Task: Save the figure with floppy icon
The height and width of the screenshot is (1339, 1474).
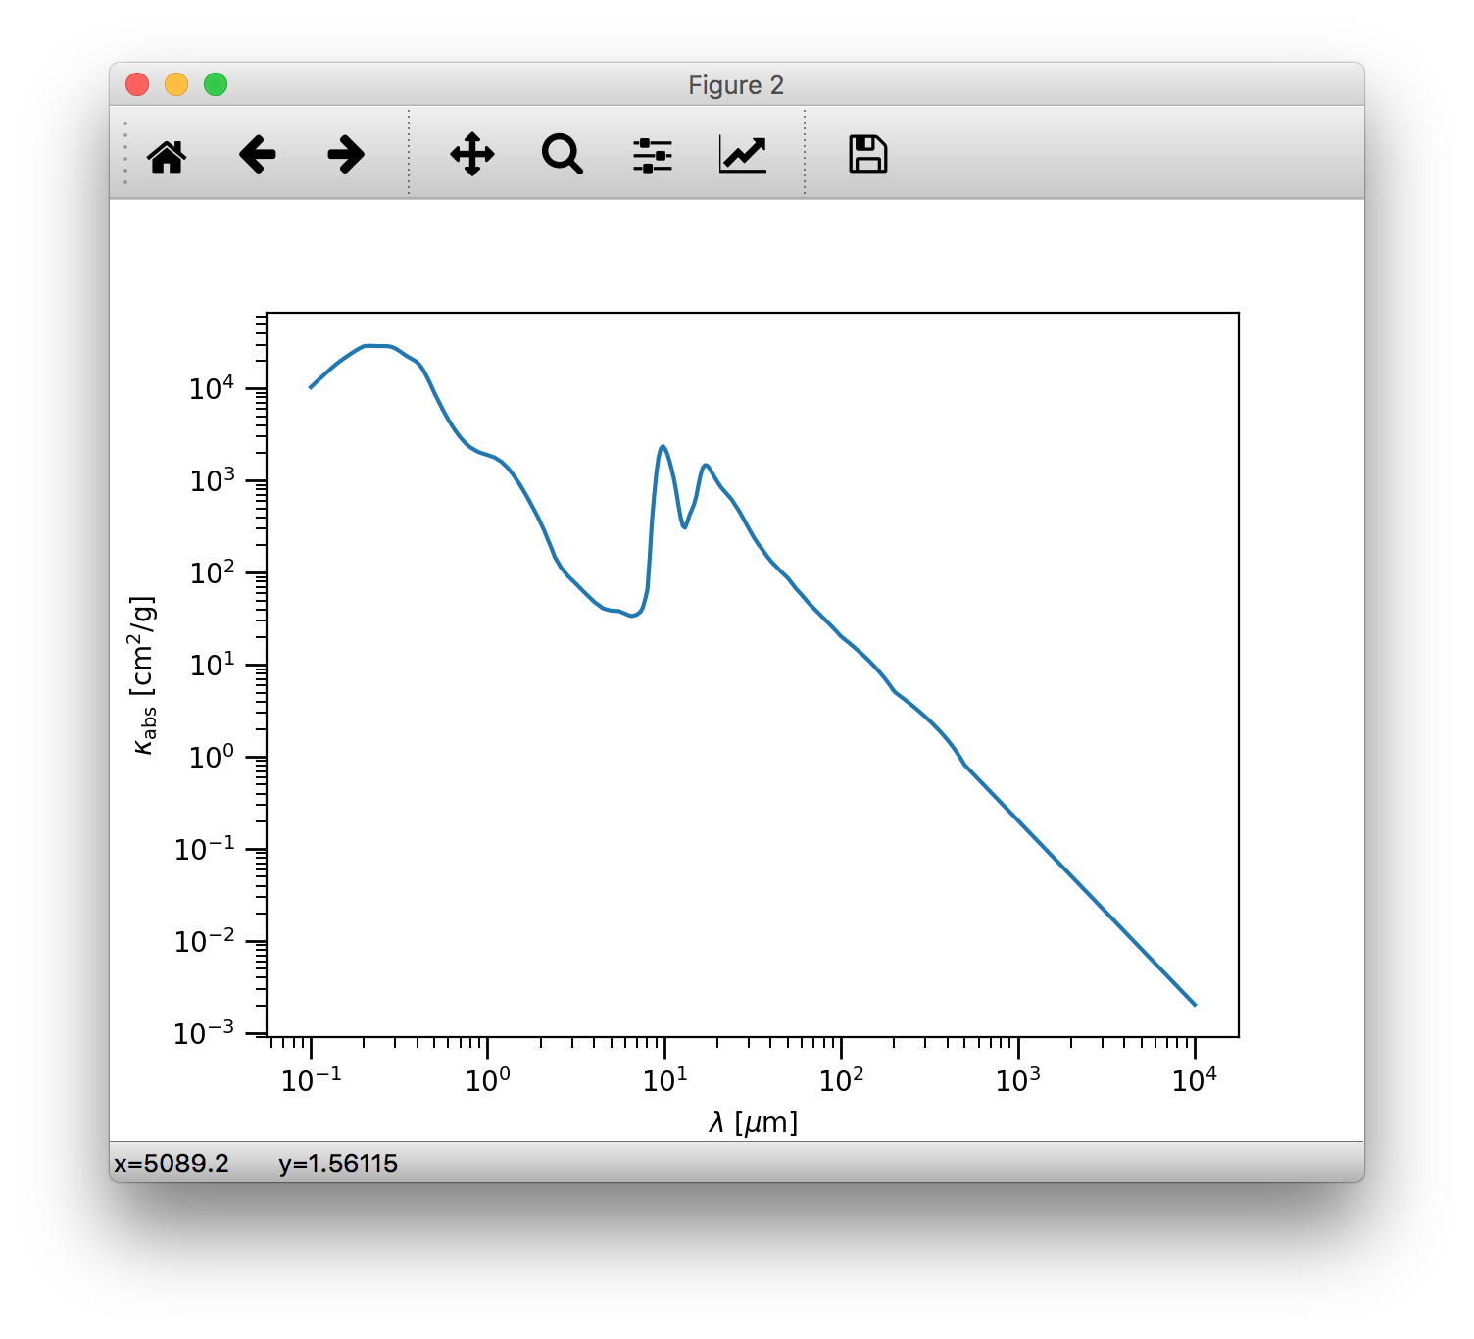Action: click(868, 155)
